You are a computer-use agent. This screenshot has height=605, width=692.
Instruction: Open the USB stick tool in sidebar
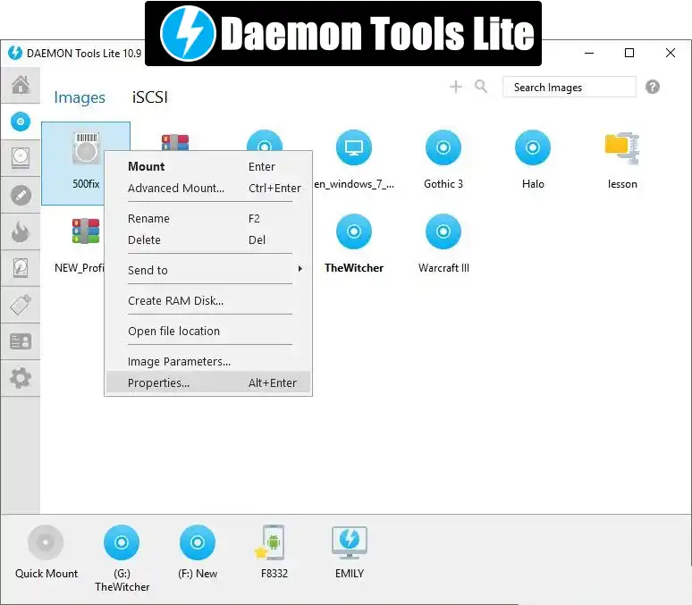21,305
